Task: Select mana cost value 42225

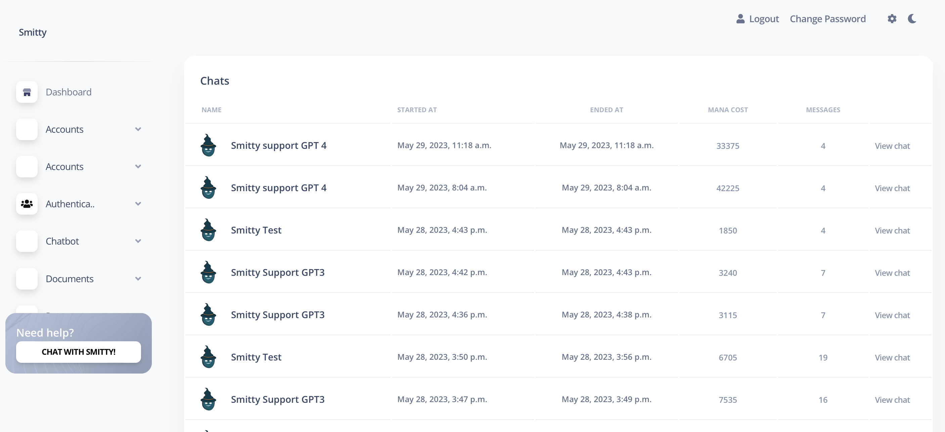Action: (727, 188)
